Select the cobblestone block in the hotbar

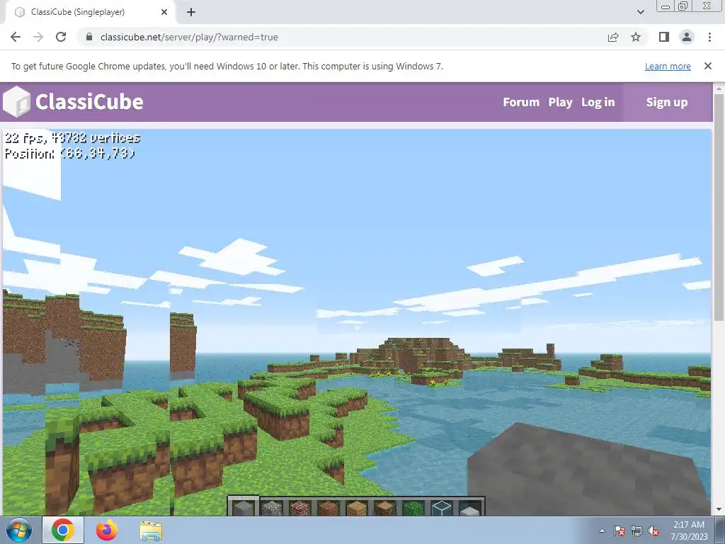click(272, 507)
